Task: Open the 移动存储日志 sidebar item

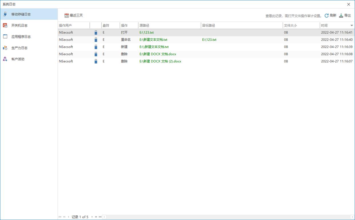Action: click(x=21, y=14)
